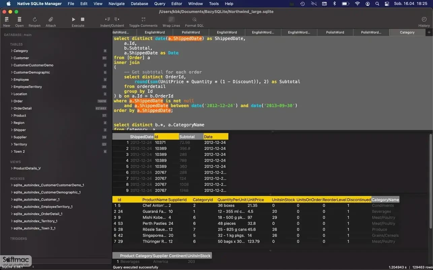This screenshot has width=433, height=270.
Task: Expand the OrderDetail table
Action: tap(11, 108)
